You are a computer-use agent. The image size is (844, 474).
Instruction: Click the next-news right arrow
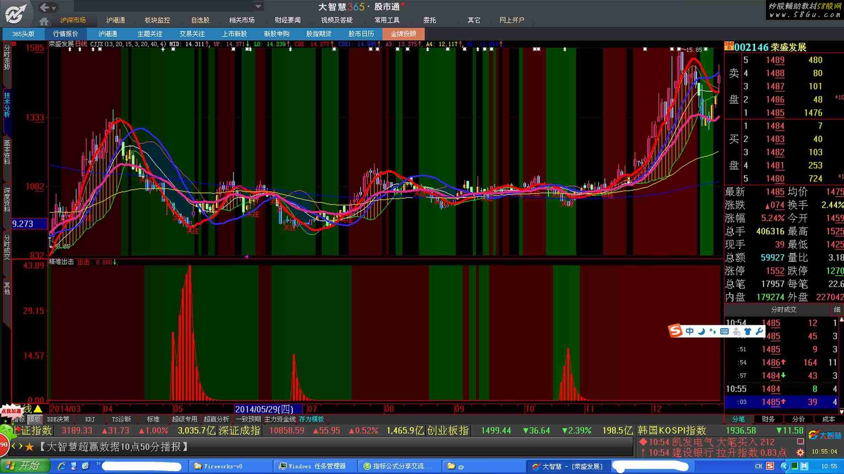click(x=21, y=446)
